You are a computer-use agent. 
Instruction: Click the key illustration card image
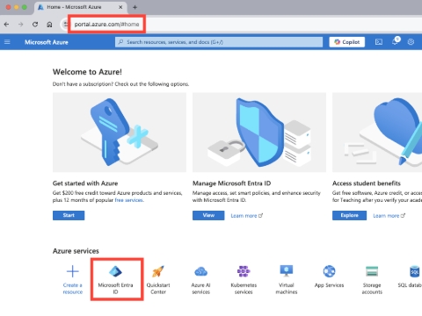(120, 133)
